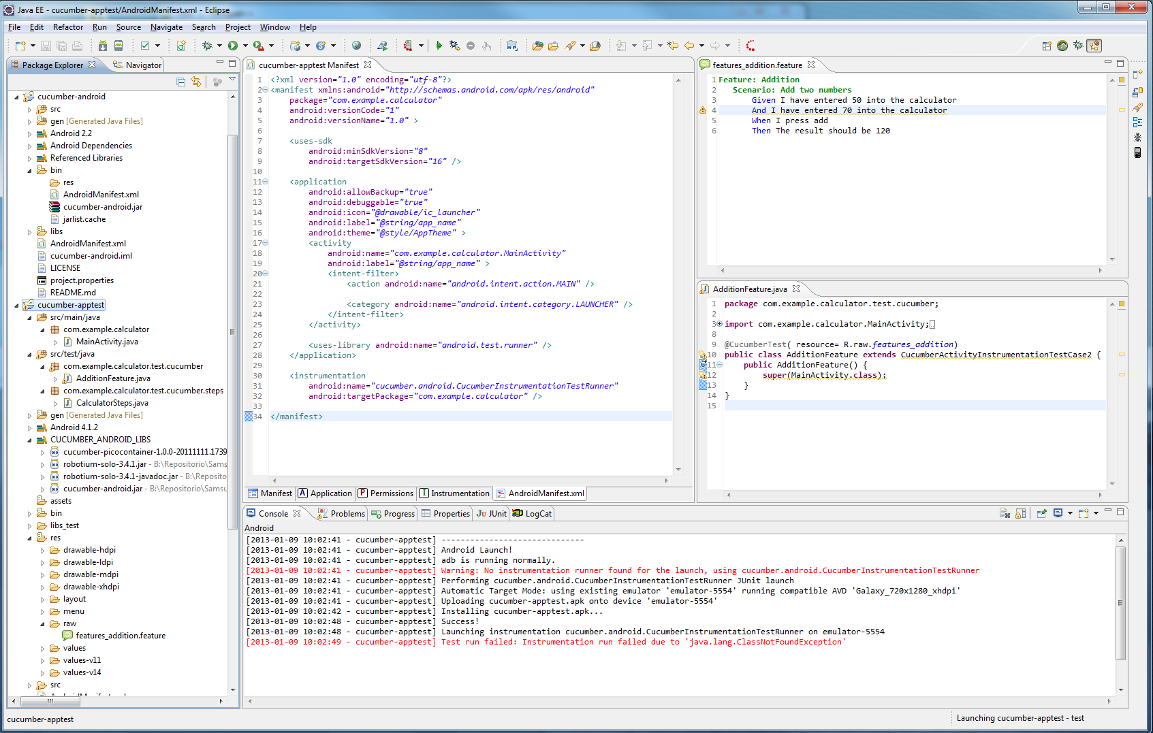Switch to the LogCat tab
The width and height of the screenshot is (1153, 733).
click(532, 514)
